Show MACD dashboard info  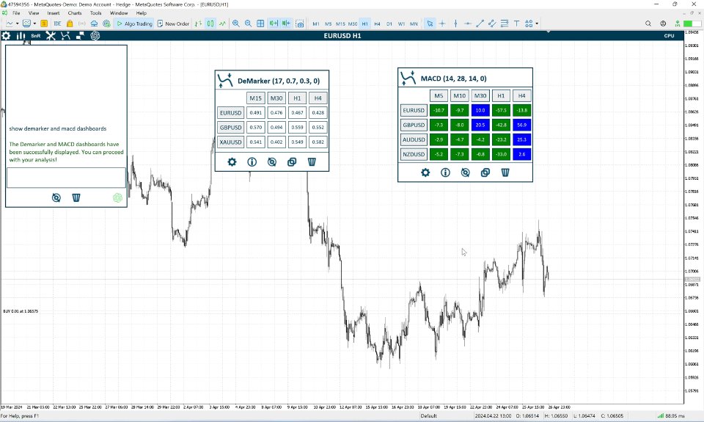click(x=445, y=172)
